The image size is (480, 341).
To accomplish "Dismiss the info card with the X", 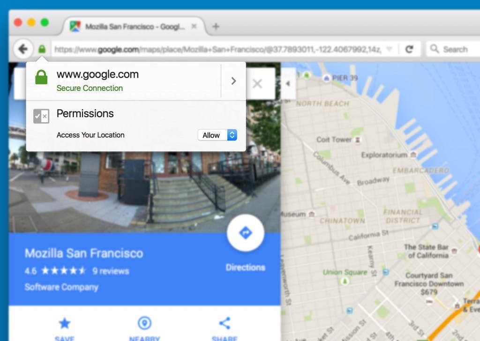I will pos(257,83).
